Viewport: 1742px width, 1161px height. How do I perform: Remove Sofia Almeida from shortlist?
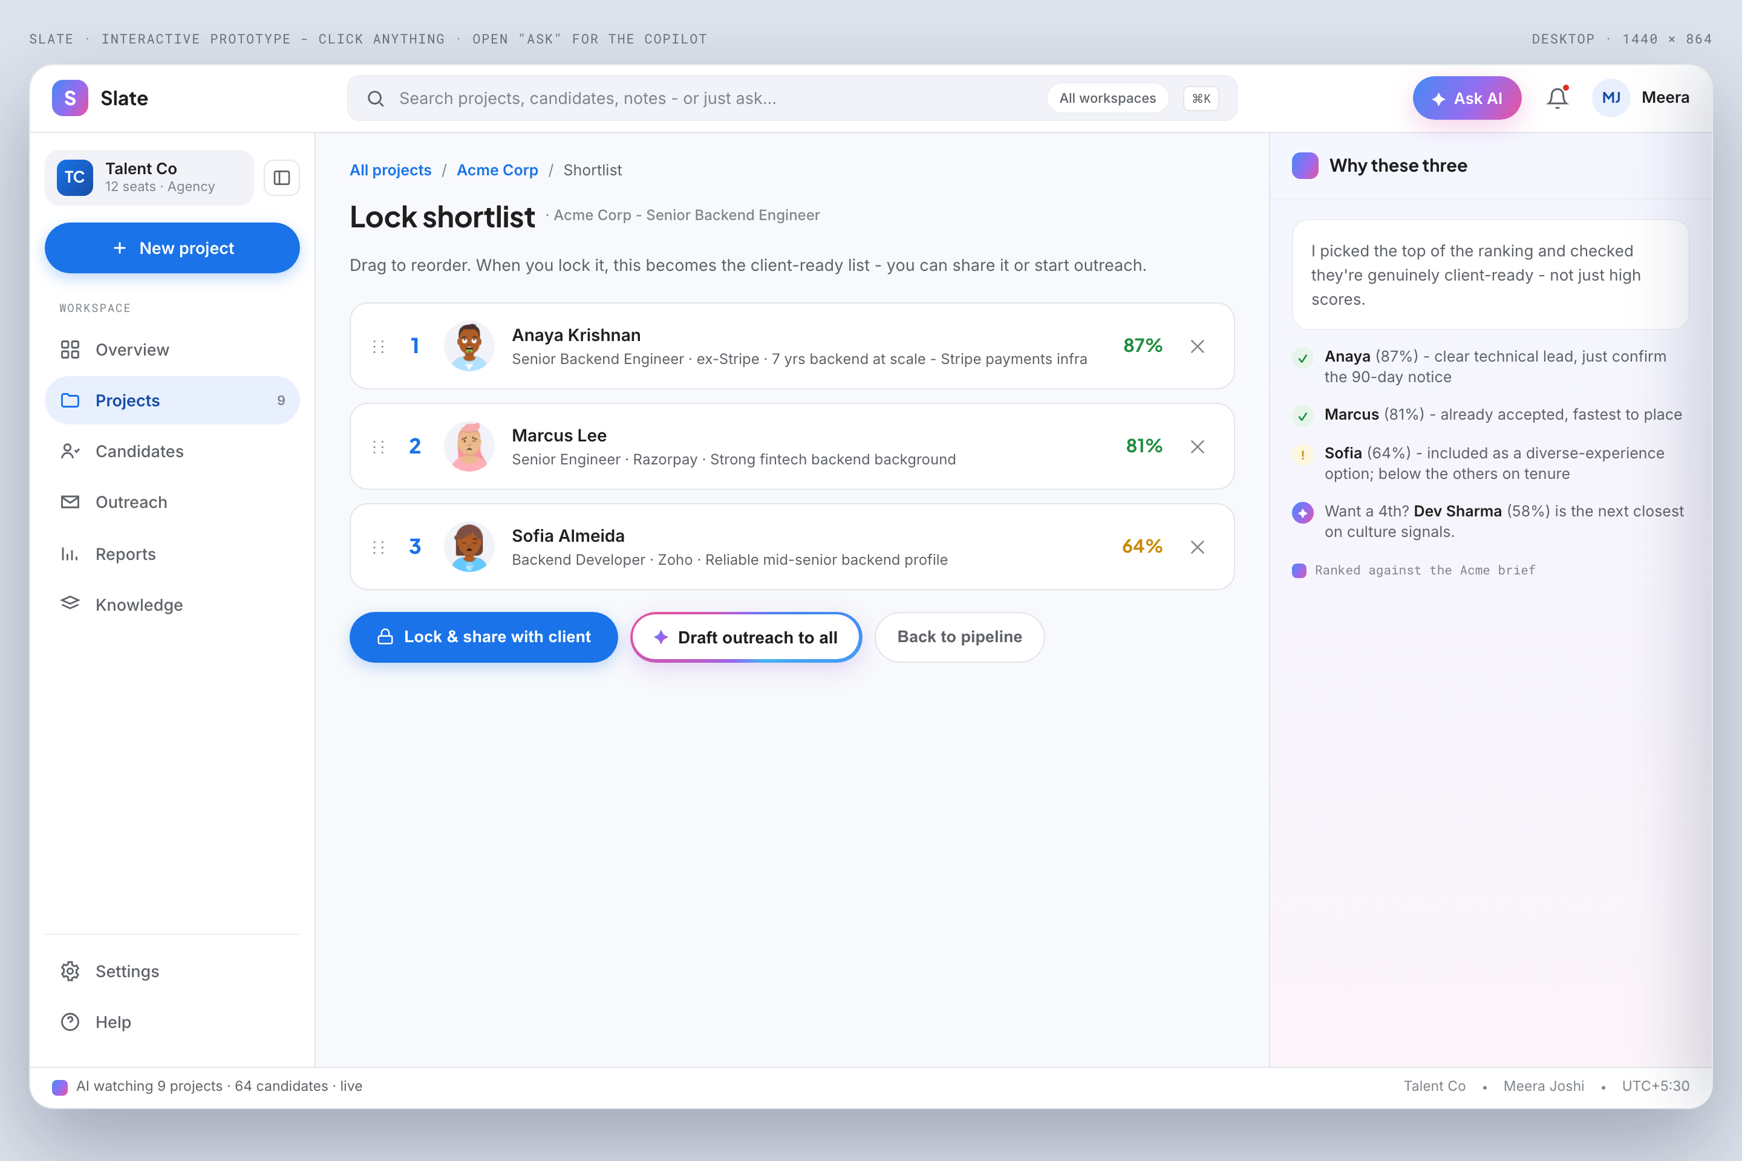pyautogui.click(x=1197, y=547)
